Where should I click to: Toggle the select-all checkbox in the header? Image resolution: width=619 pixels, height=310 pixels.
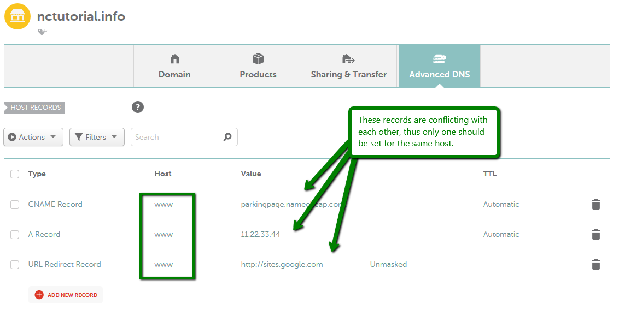coord(15,174)
